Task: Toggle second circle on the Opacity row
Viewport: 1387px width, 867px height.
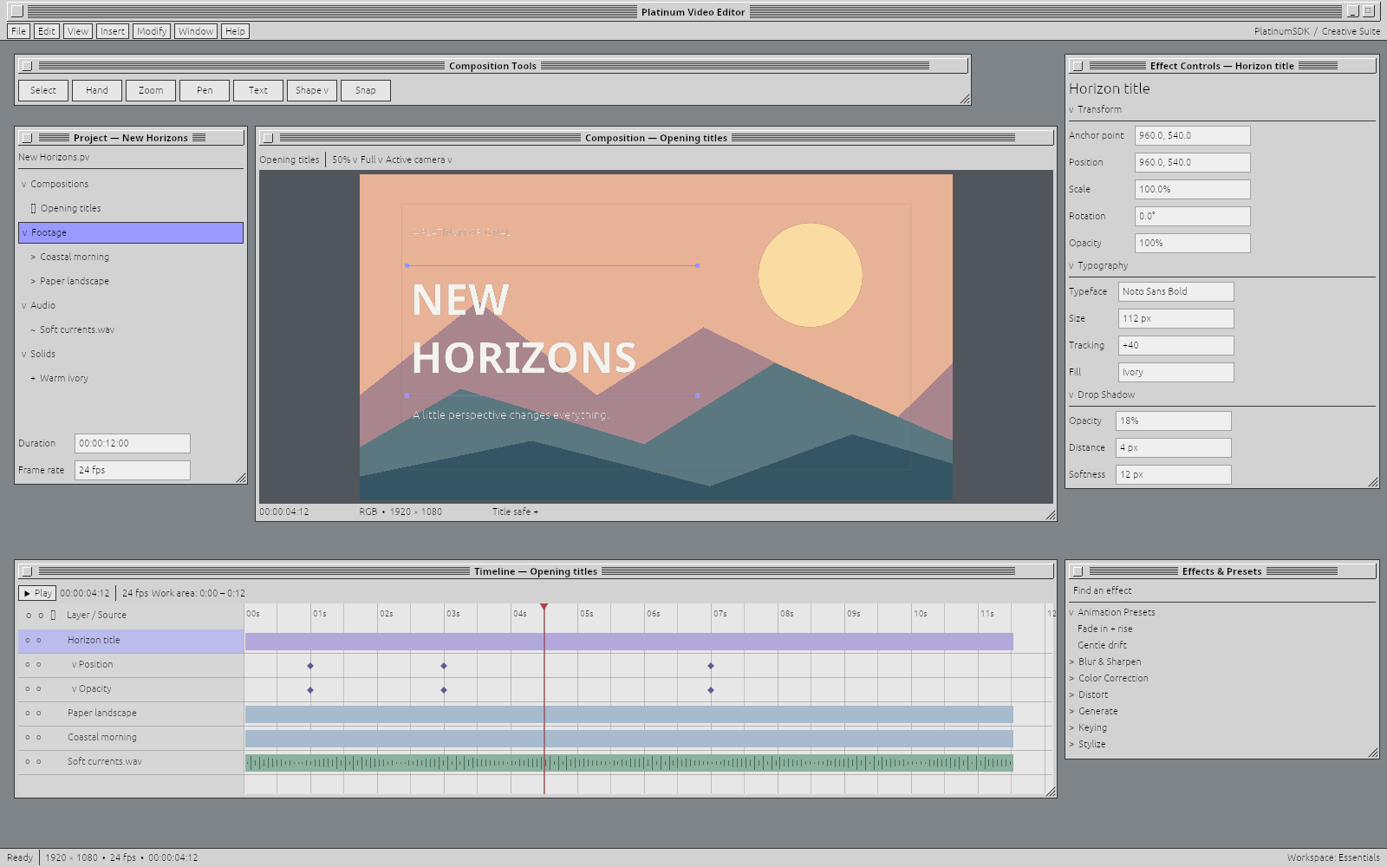Action: pos(39,689)
